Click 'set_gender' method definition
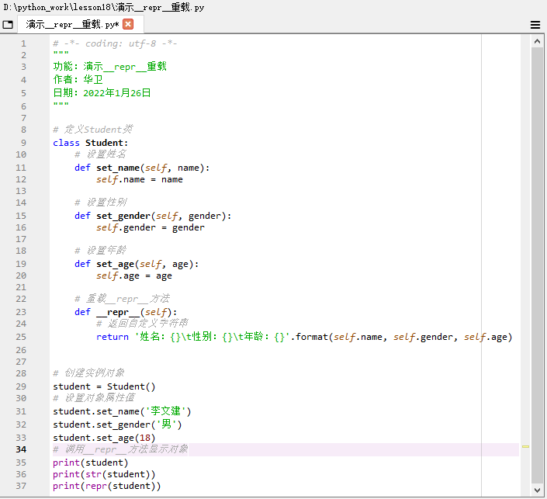This screenshot has height=499, width=547. click(x=123, y=216)
